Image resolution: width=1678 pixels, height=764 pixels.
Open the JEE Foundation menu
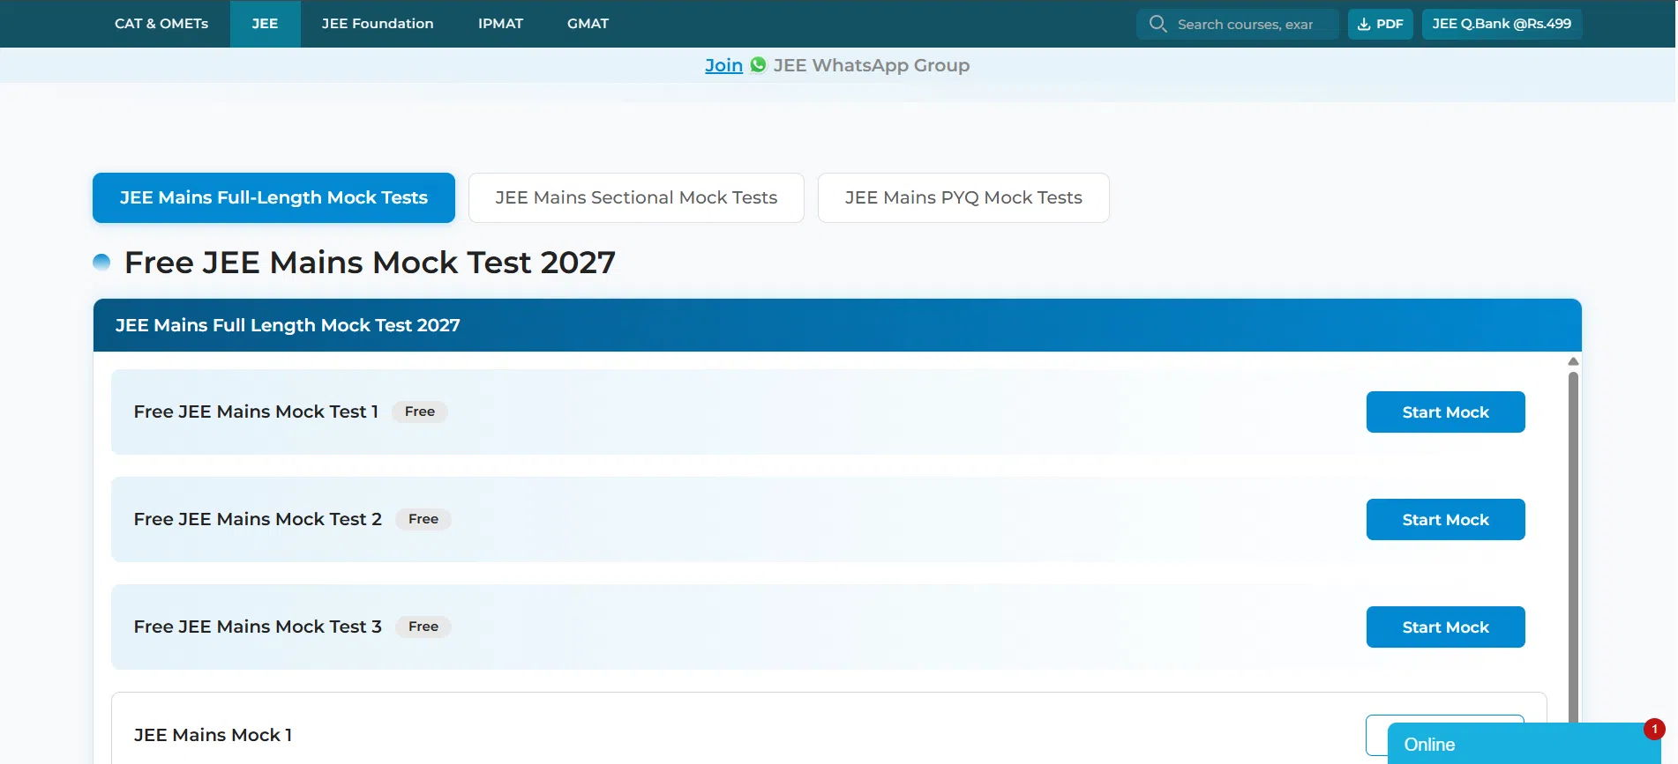point(378,24)
